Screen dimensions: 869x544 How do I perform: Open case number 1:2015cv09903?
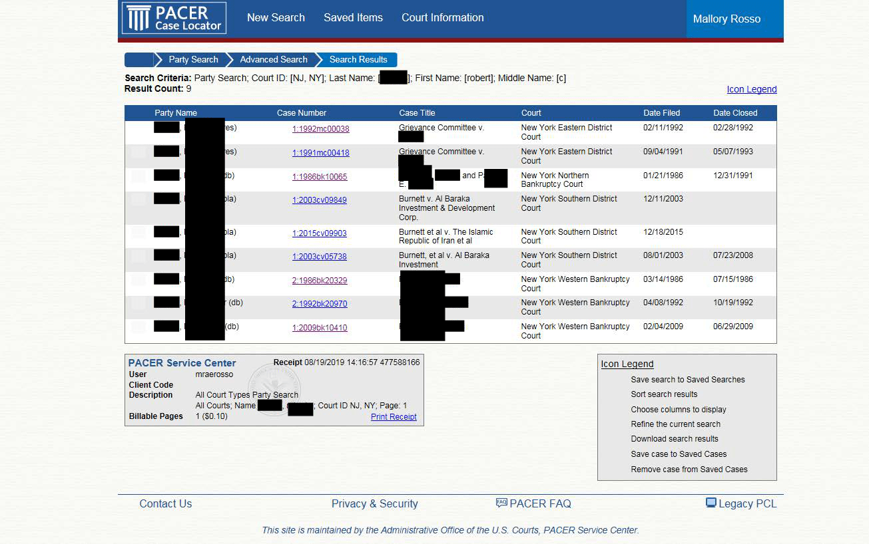[x=319, y=233]
